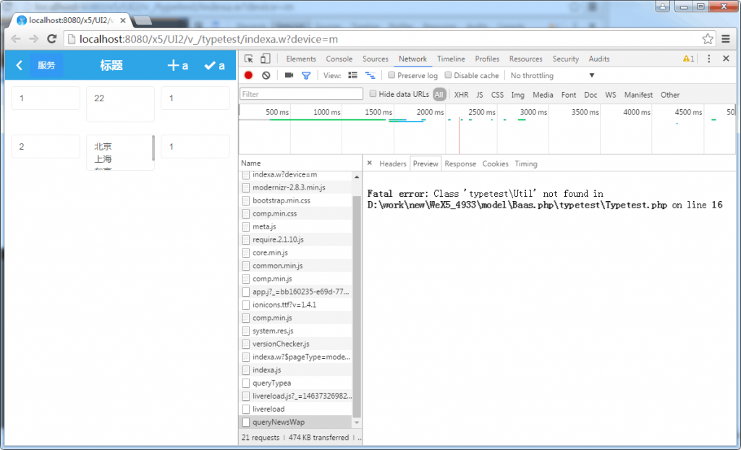Toggle device toolbar in DevTools
This screenshot has width=741, height=450.
pos(265,59)
